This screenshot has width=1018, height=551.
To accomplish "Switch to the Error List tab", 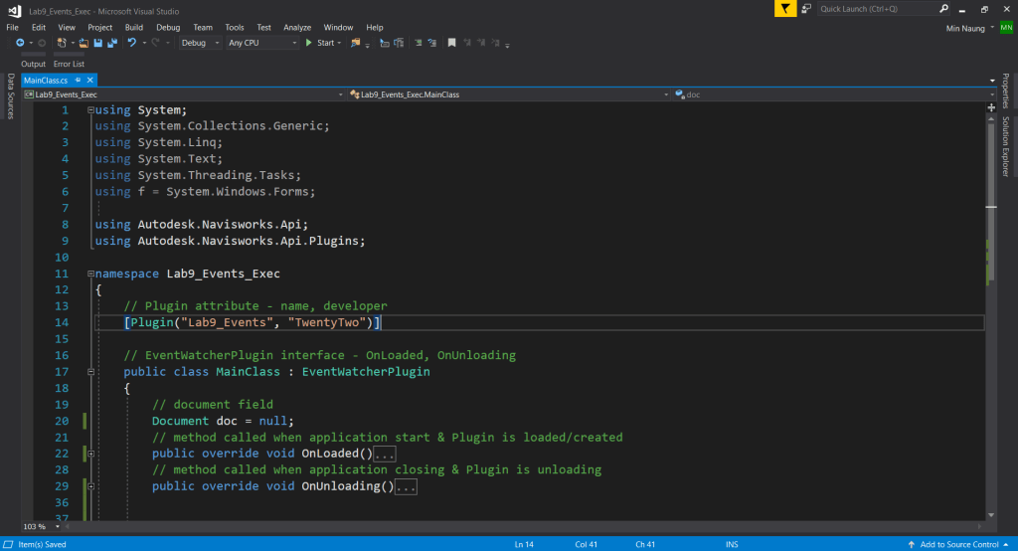I will pyautogui.click(x=69, y=64).
